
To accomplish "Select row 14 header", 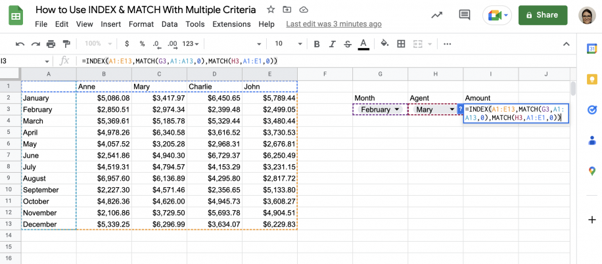I will pos(11,235).
